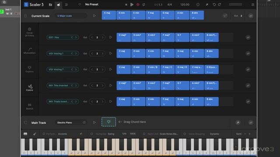This screenshot has width=280, height=157.
Task: Play the INV: 7ths Inverted row
Action: click(x=111, y=85)
